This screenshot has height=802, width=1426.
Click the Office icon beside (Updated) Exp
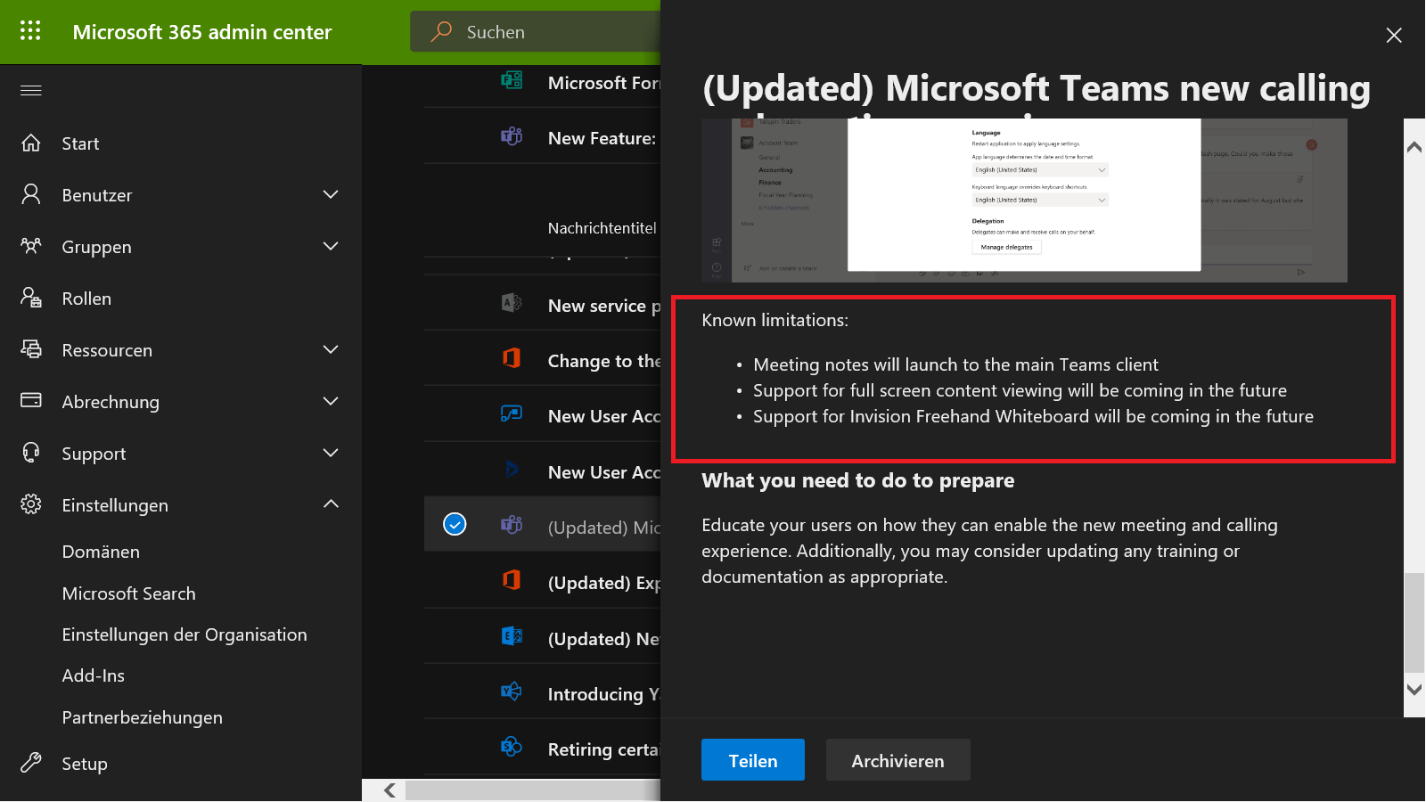coord(512,580)
